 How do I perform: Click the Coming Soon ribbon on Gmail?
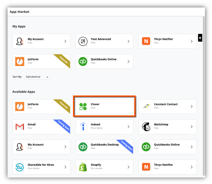63,125
